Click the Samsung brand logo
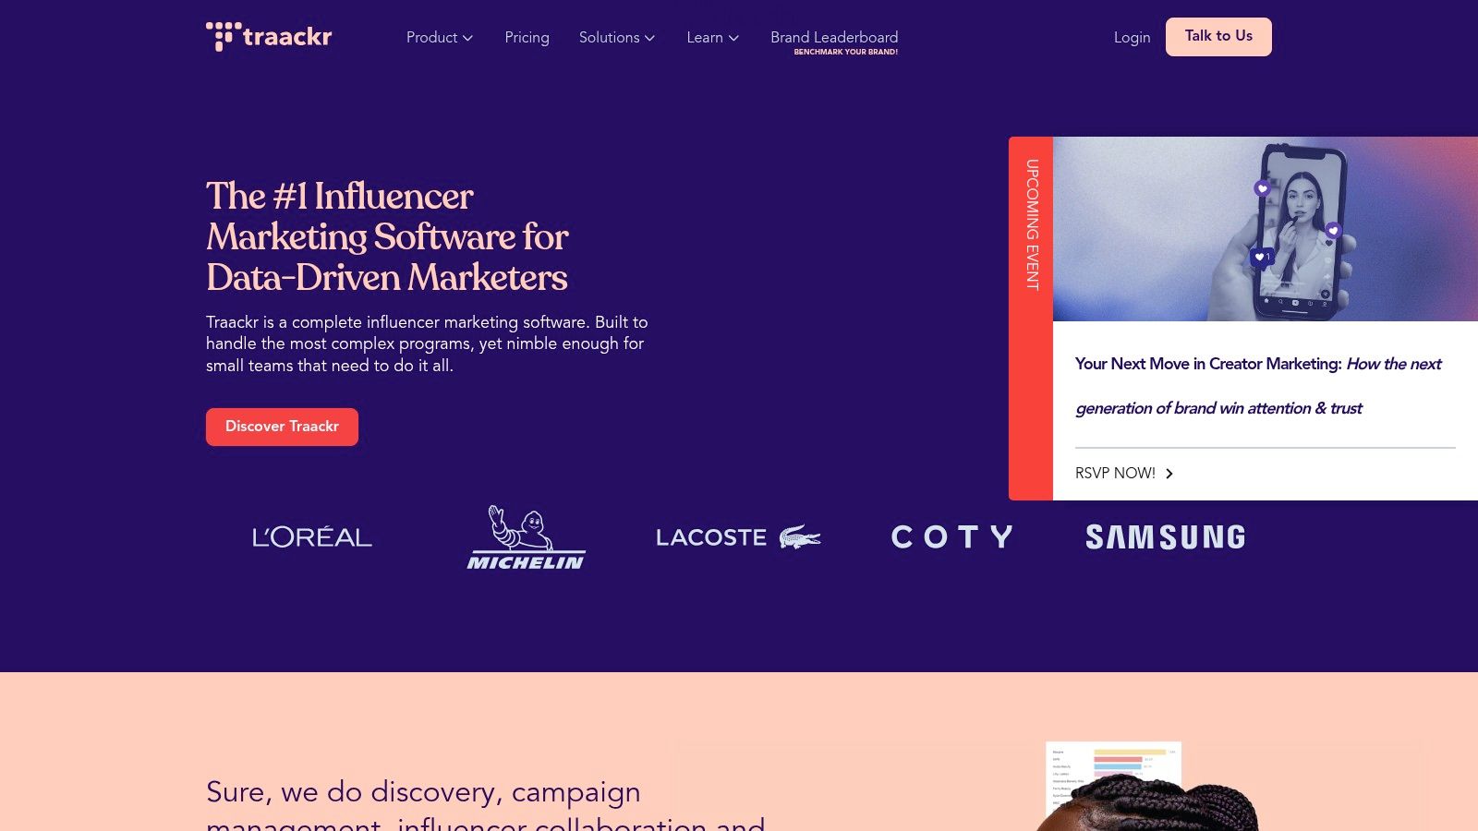1478x831 pixels. click(x=1165, y=537)
